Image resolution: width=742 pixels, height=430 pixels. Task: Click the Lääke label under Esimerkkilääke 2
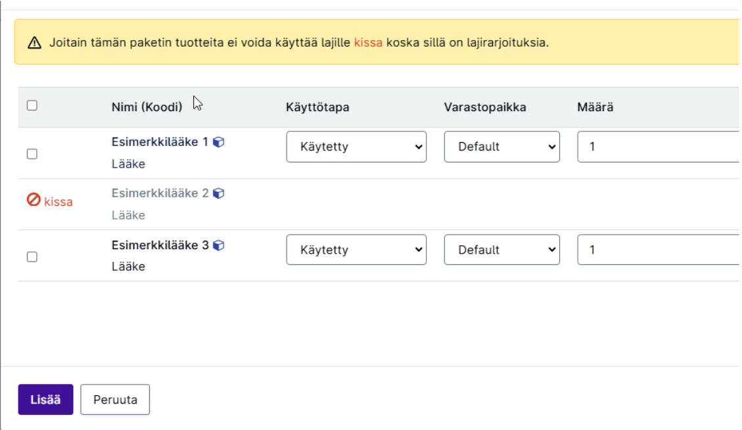pos(128,215)
